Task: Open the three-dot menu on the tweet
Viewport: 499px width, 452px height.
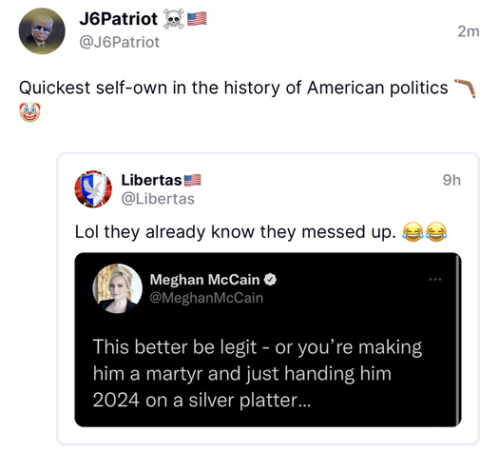Action: [435, 280]
